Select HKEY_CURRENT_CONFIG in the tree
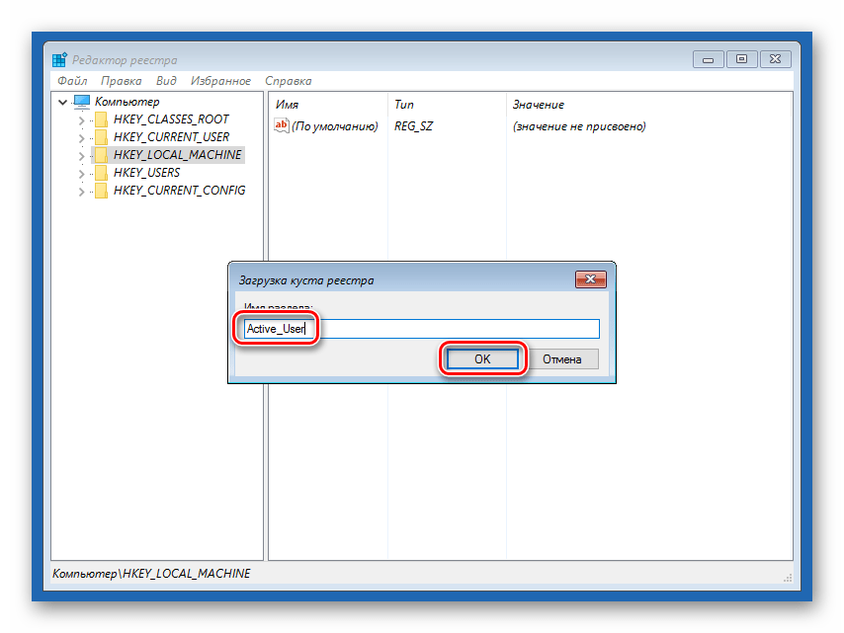 179,191
